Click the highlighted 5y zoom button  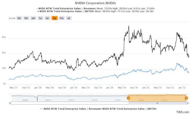(55, 18)
